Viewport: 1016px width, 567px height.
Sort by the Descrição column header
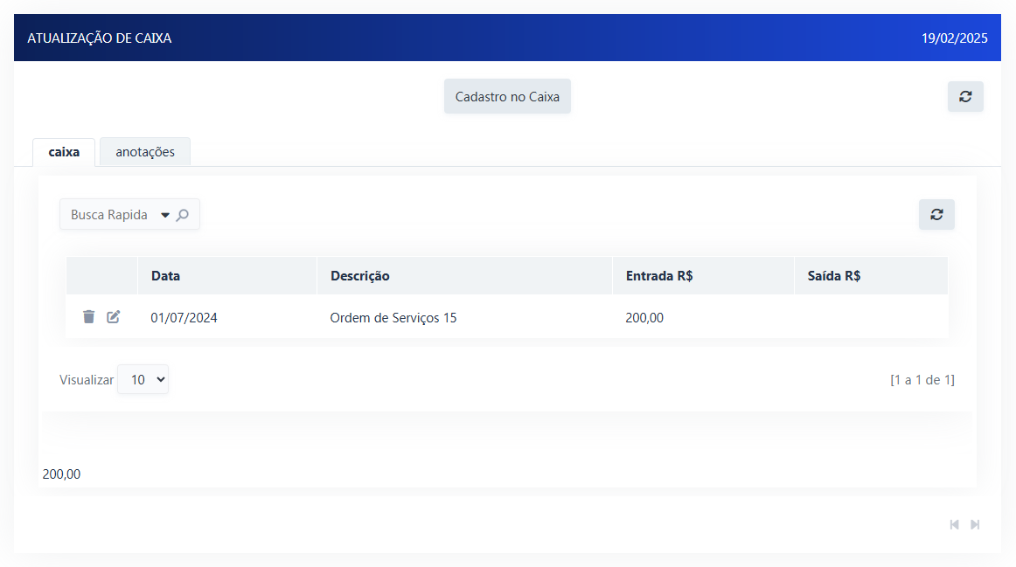(x=360, y=276)
